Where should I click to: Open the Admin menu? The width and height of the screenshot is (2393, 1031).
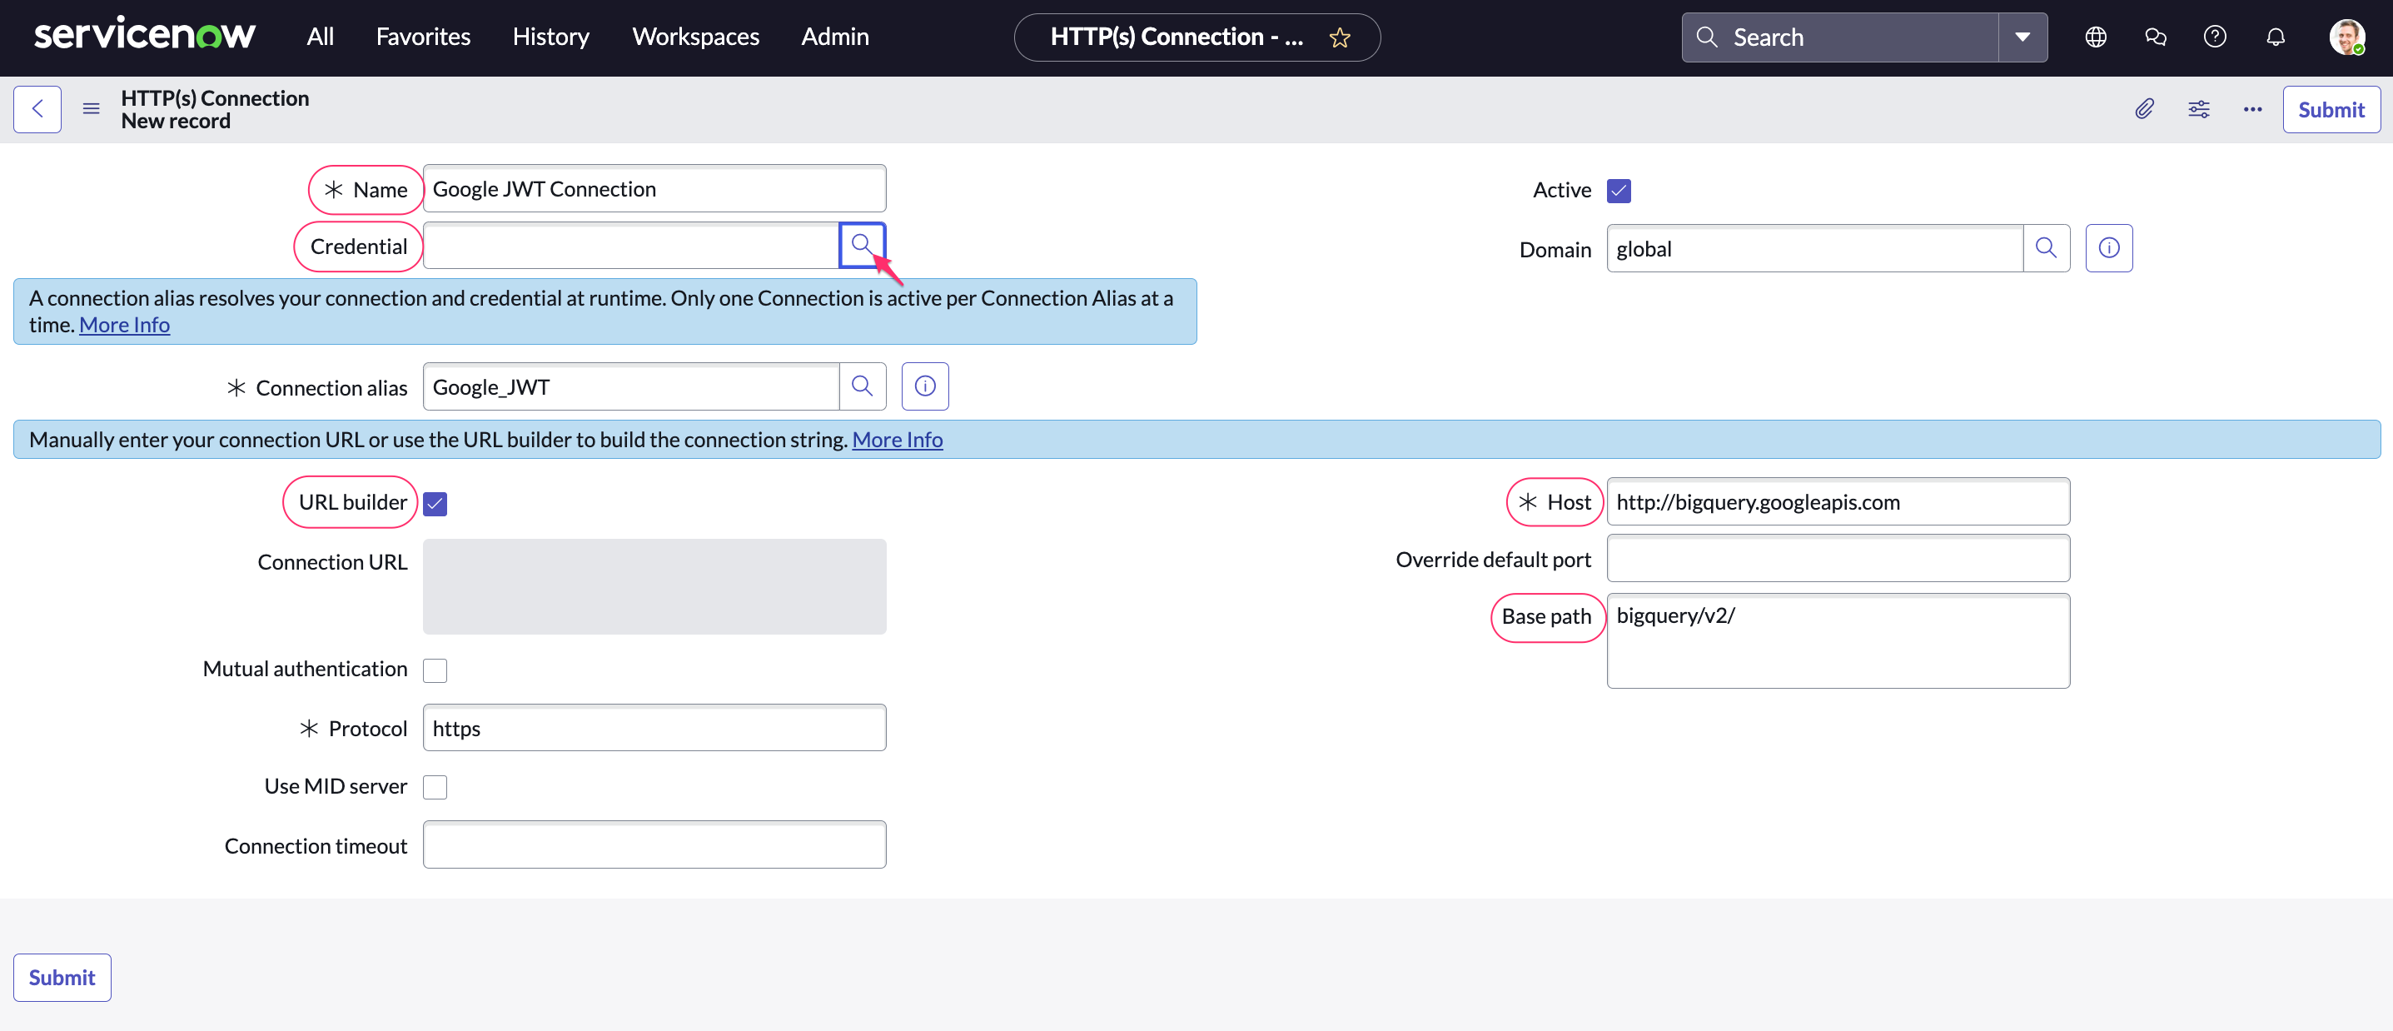point(835,36)
